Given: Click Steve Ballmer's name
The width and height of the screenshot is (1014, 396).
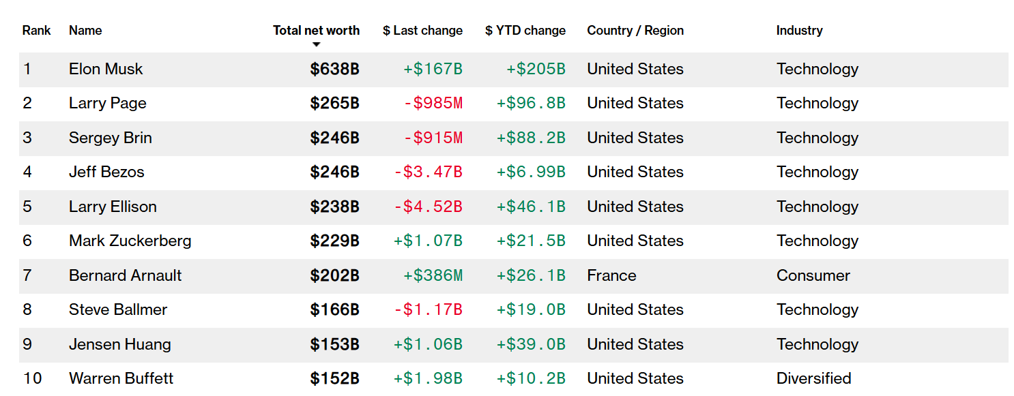Looking at the screenshot, I should (x=118, y=310).
